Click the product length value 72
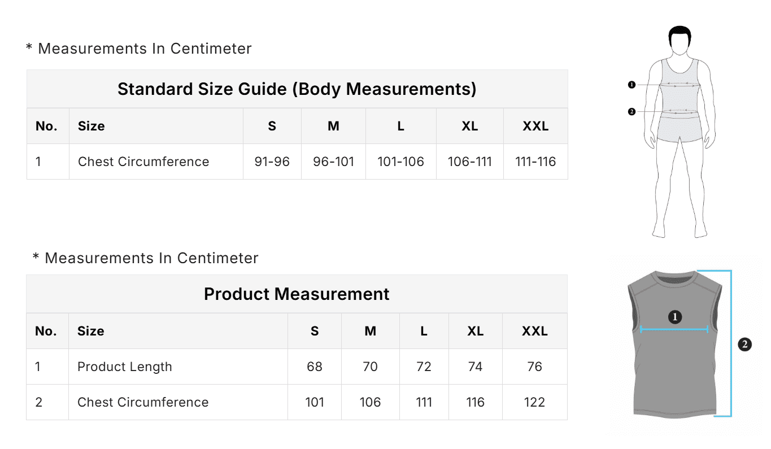This screenshot has width=771, height=449. click(x=424, y=367)
